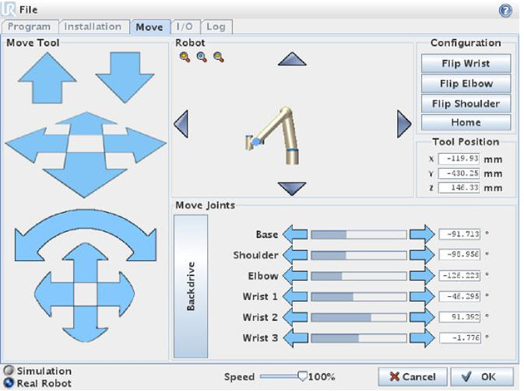
Task: Increase Wrist 3 with its right arrow
Action: click(x=422, y=337)
